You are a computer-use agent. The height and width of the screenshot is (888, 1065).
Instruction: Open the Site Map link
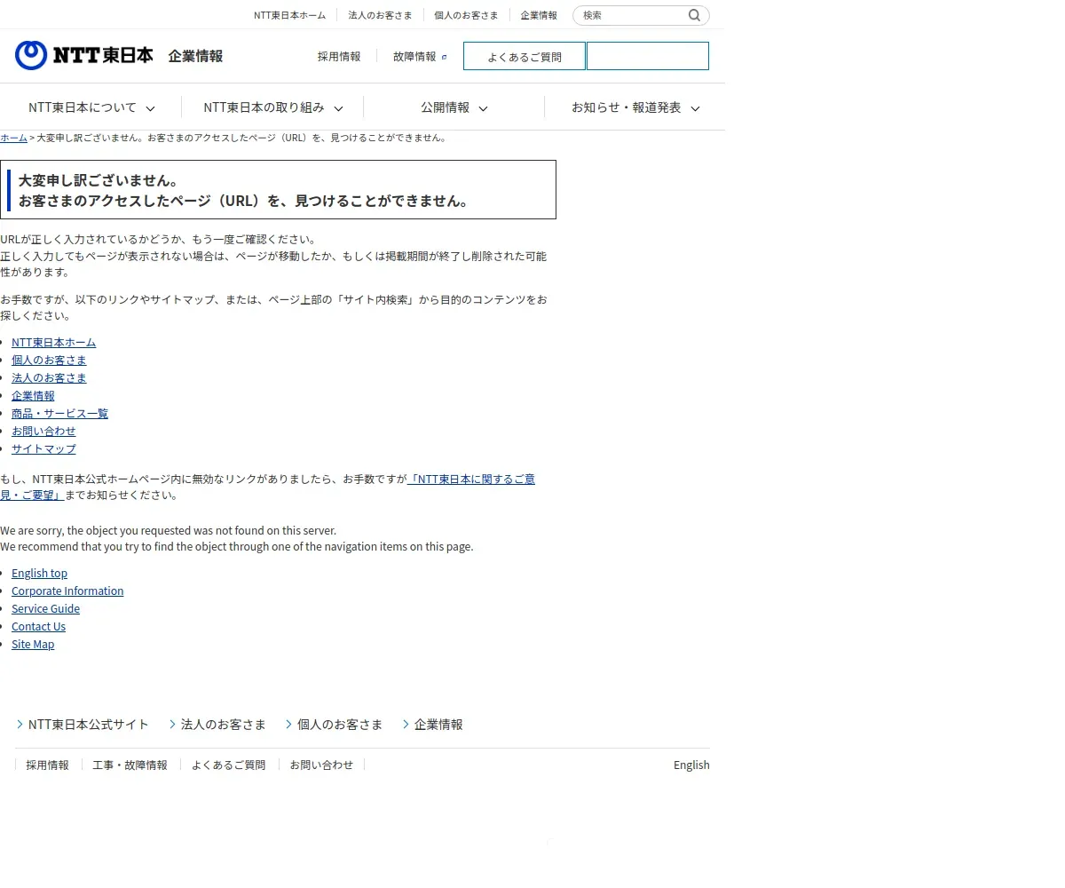(x=33, y=644)
